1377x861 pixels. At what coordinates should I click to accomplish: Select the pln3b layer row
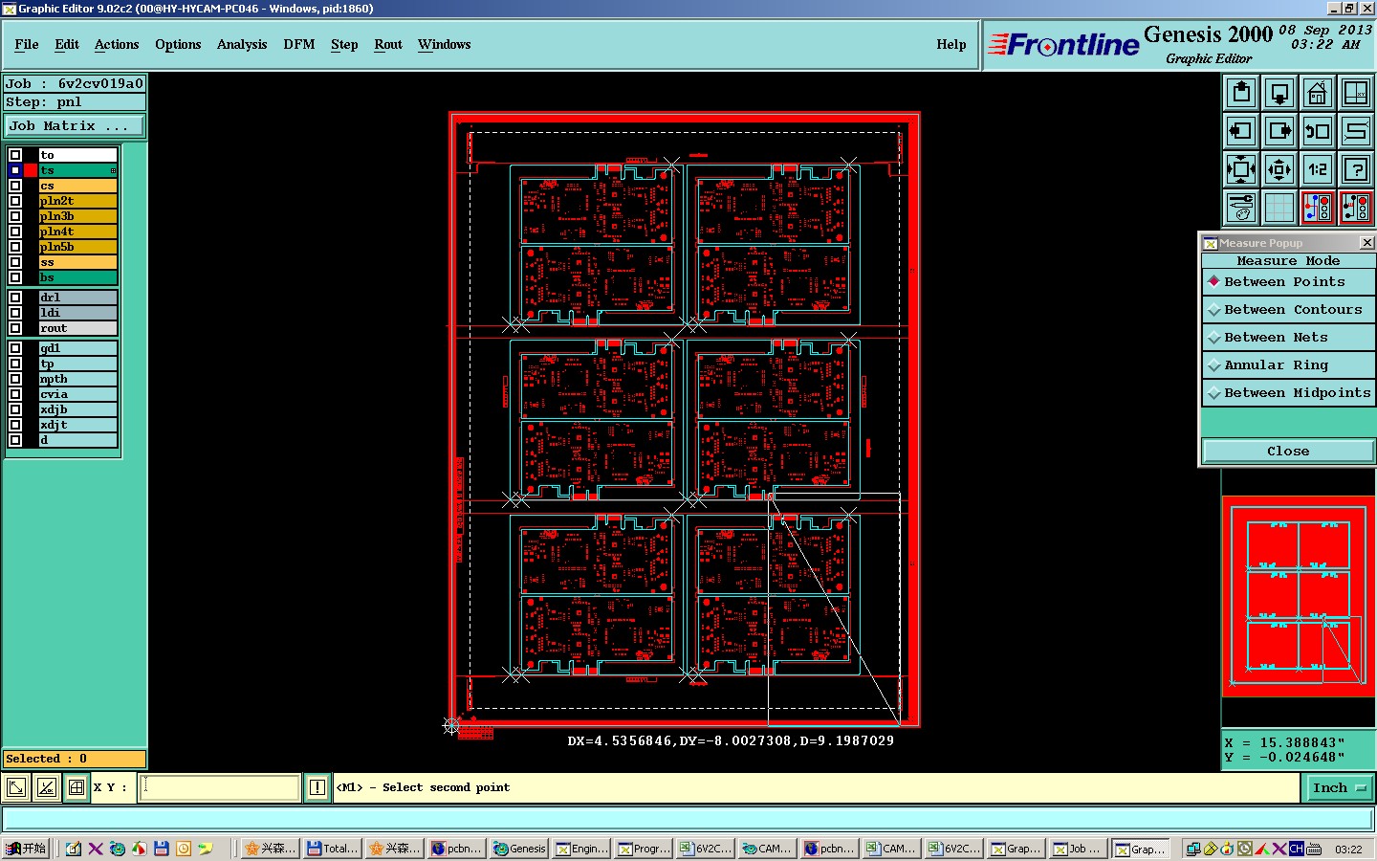(x=77, y=216)
